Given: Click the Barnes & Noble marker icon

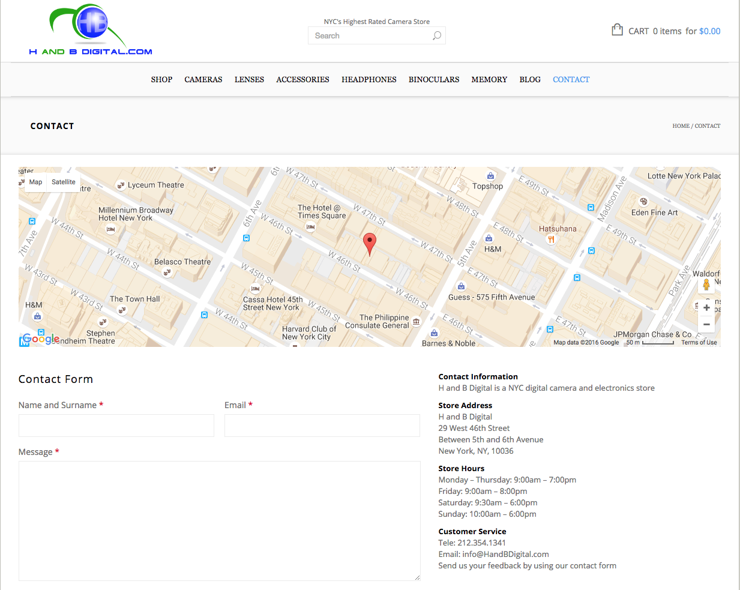Looking at the screenshot, I should [x=435, y=333].
